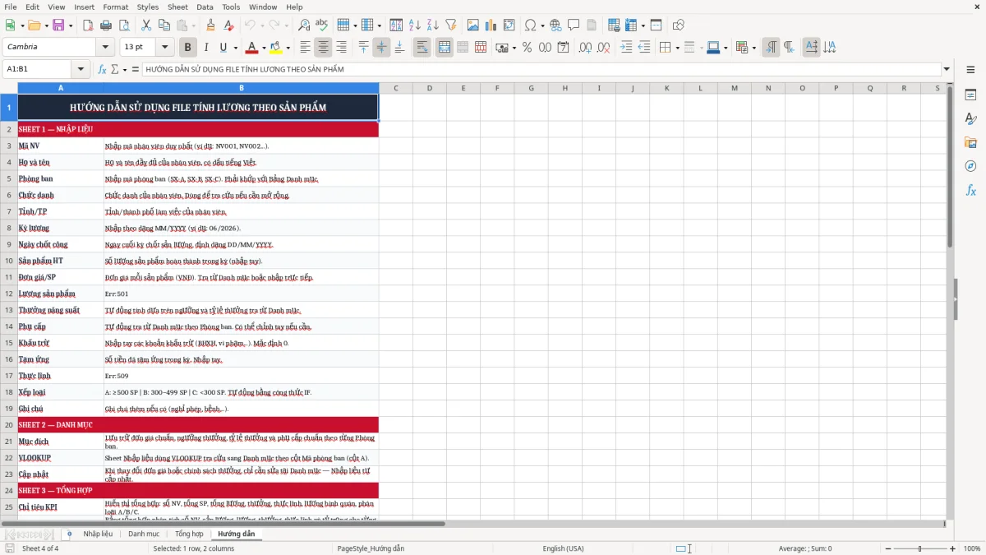The height and width of the screenshot is (555, 986).
Task: Switch to the Nhập liệu sheet tab
Action: click(98, 534)
